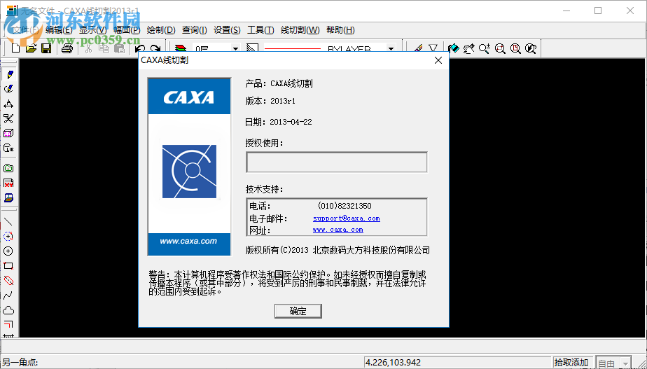Viewport: 647px width, 369px height.
Task: Open the 文件(F) menu
Action: click(x=25, y=30)
